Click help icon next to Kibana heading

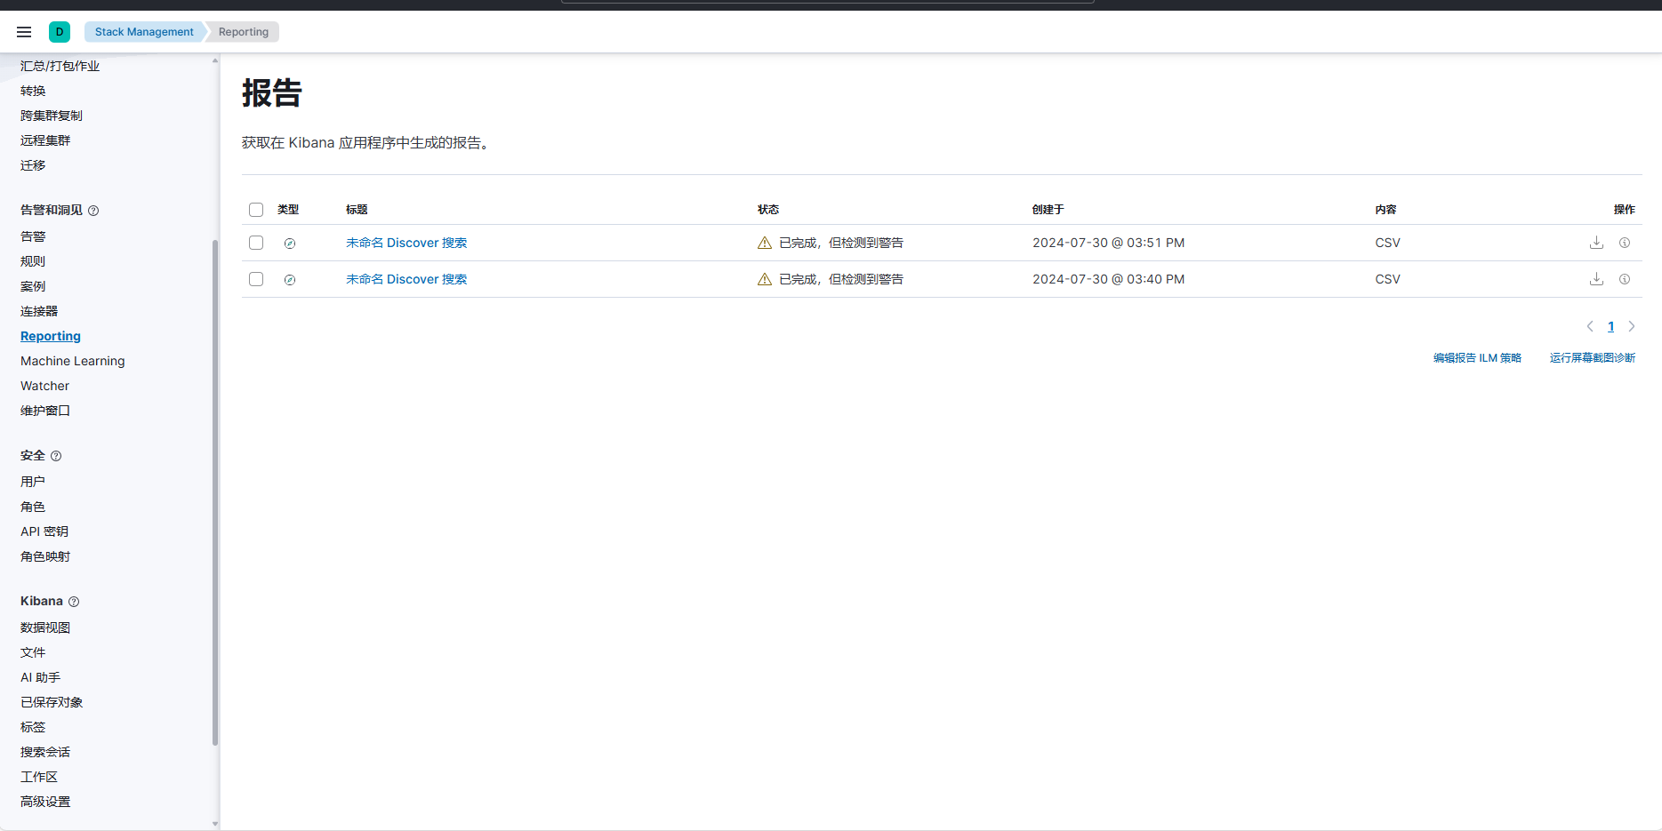tap(74, 602)
